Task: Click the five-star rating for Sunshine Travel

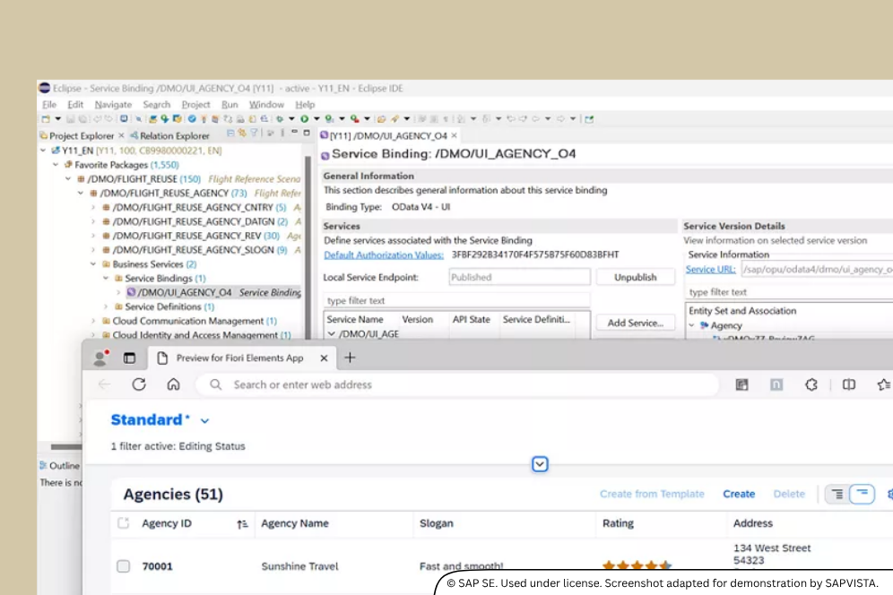Action: click(637, 565)
